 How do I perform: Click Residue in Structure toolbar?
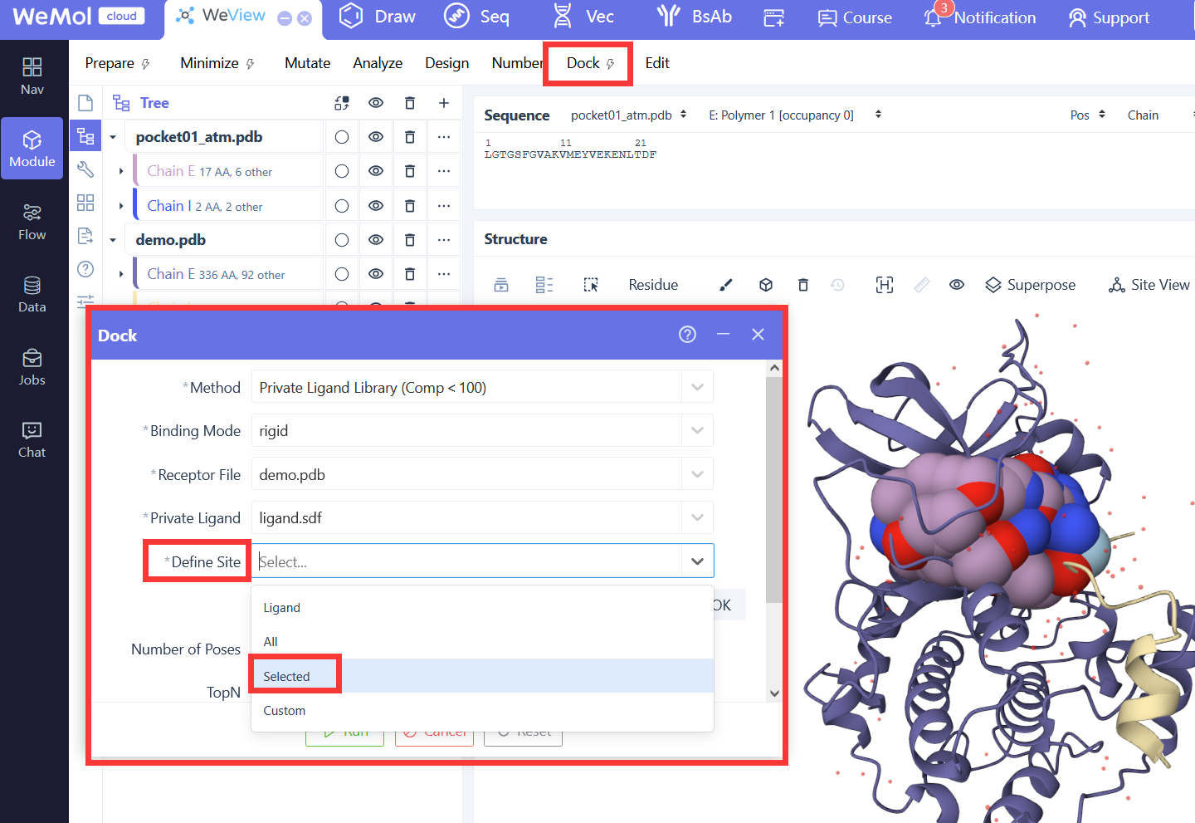[x=653, y=285]
